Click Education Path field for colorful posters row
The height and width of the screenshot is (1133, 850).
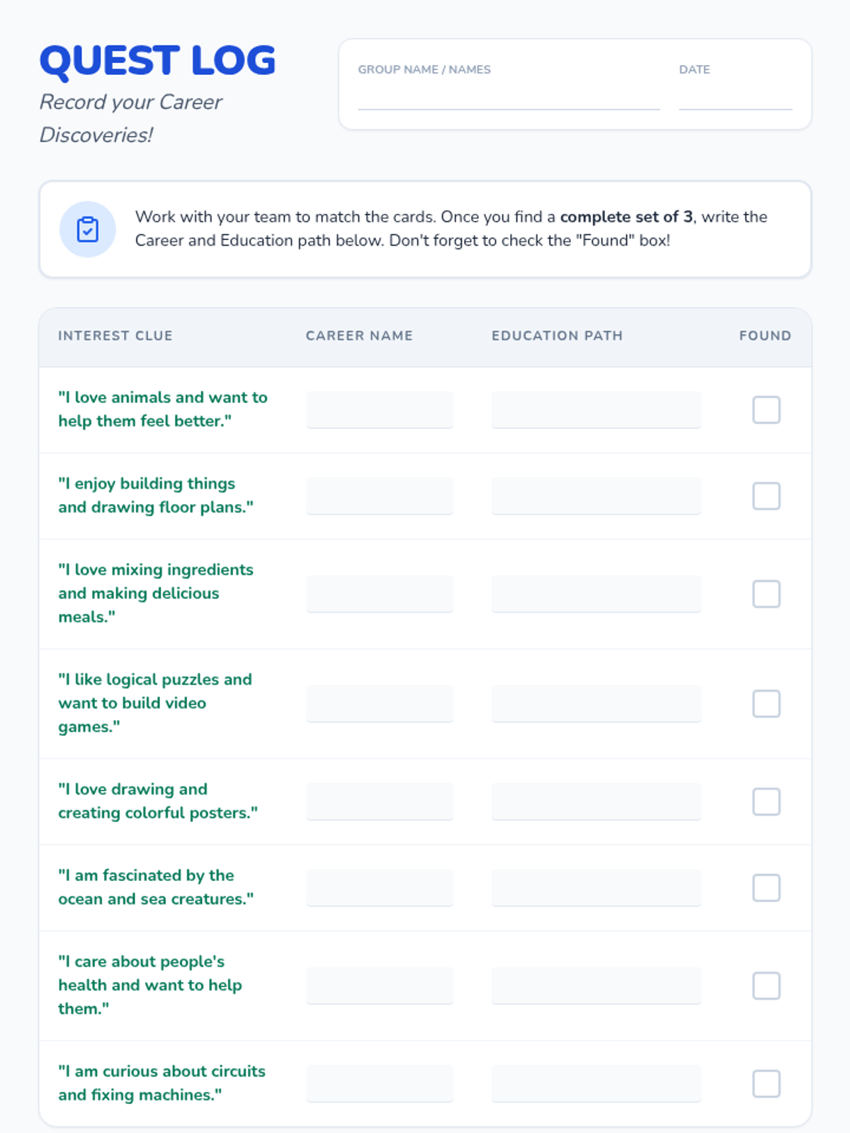pyautogui.click(x=596, y=802)
